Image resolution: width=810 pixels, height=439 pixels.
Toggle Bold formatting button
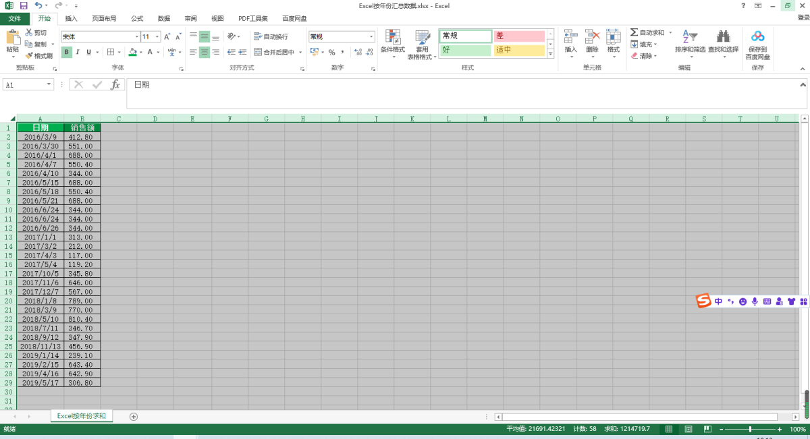(x=66, y=52)
